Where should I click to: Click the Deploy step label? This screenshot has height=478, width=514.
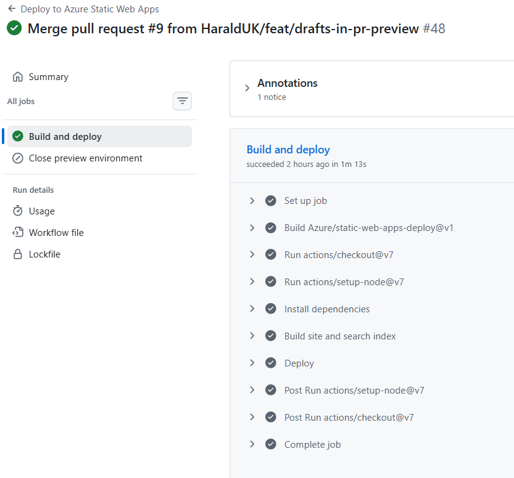pyautogui.click(x=299, y=363)
